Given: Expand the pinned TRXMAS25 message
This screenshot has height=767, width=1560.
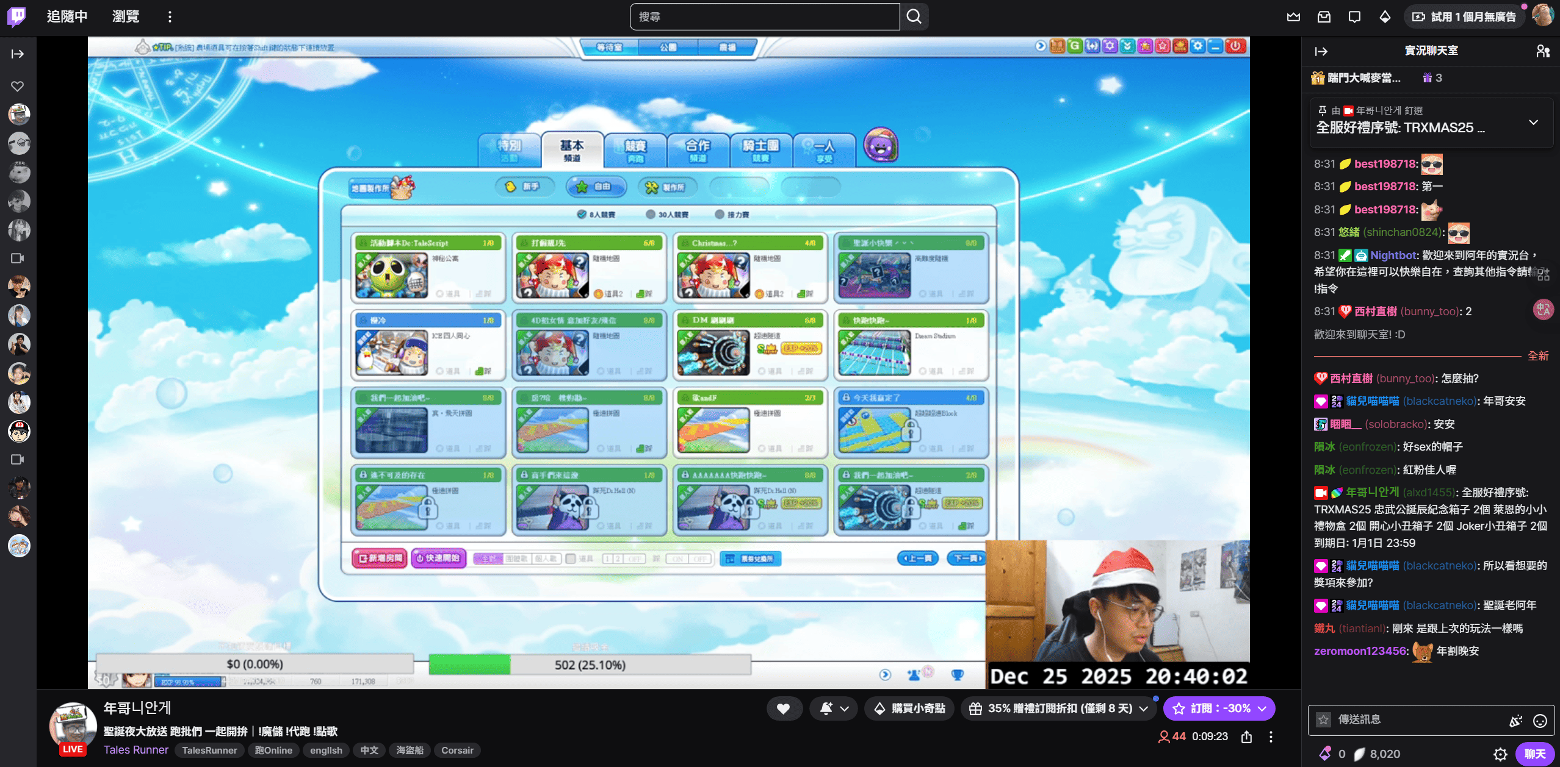Looking at the screenshot, I should click(x=1533, y=123).
